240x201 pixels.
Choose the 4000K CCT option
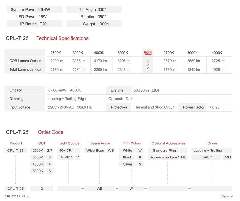click(38, 164)
